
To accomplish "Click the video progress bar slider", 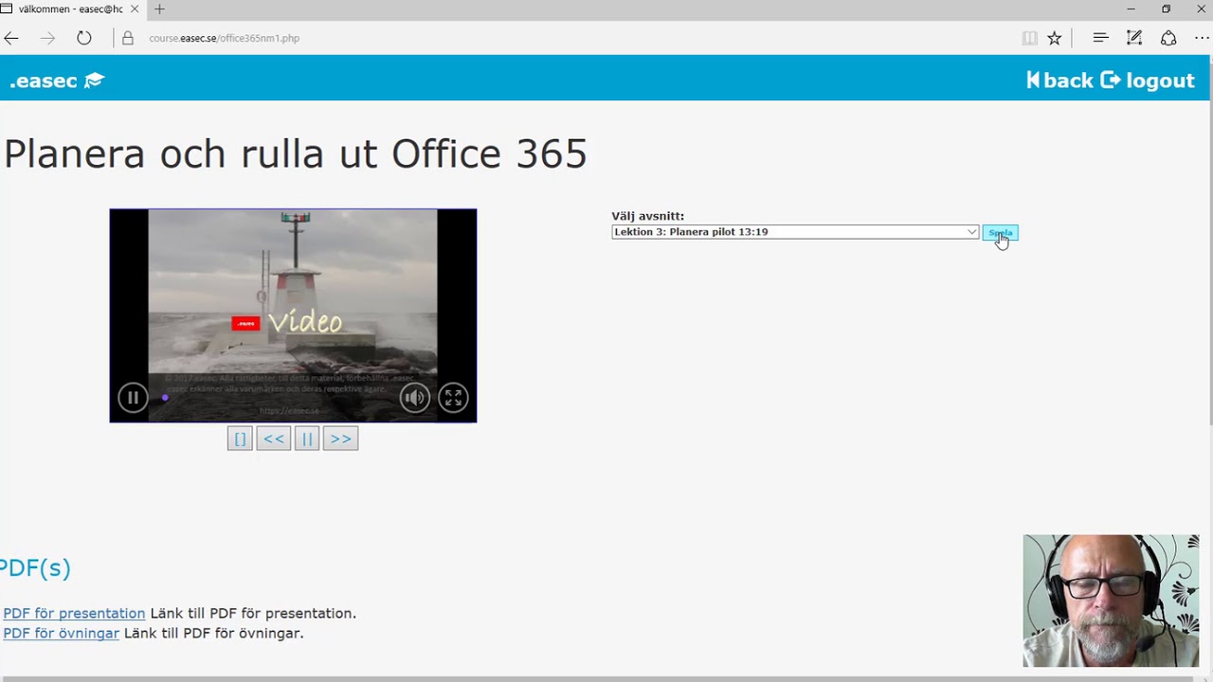I will coord(166,397).
